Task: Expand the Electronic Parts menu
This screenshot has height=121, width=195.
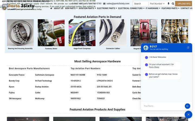Action: 107,8
